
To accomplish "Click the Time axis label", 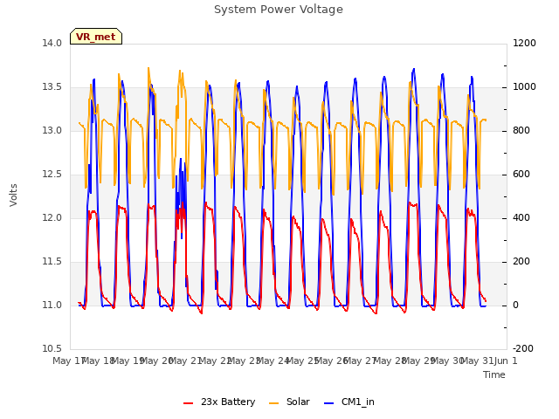I will point(494,374).
